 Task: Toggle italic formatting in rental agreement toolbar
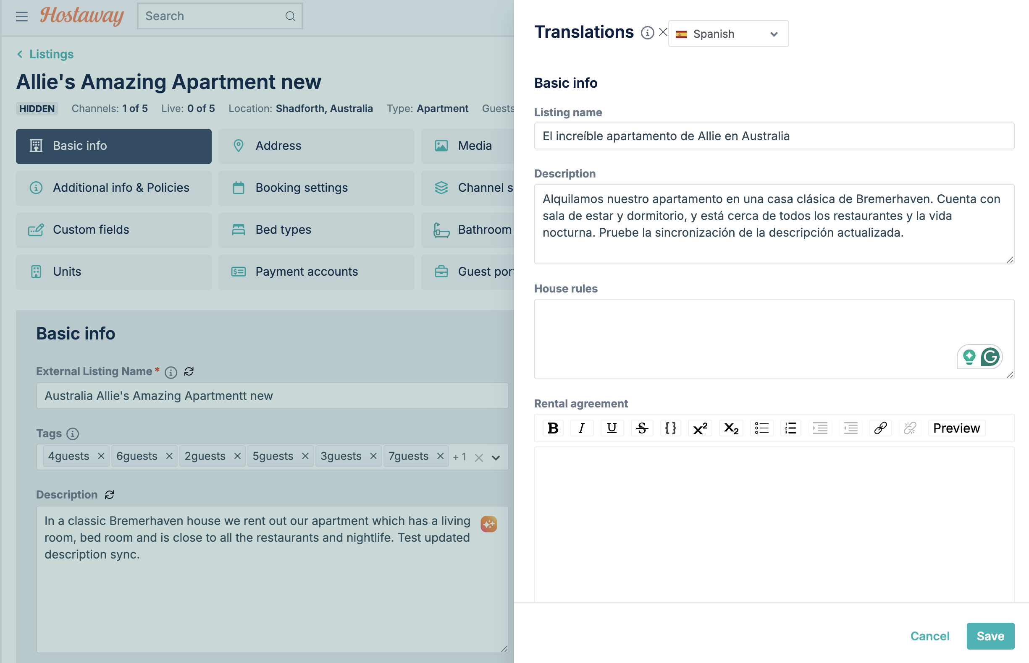pyautogui.click(x=582, y=428)
